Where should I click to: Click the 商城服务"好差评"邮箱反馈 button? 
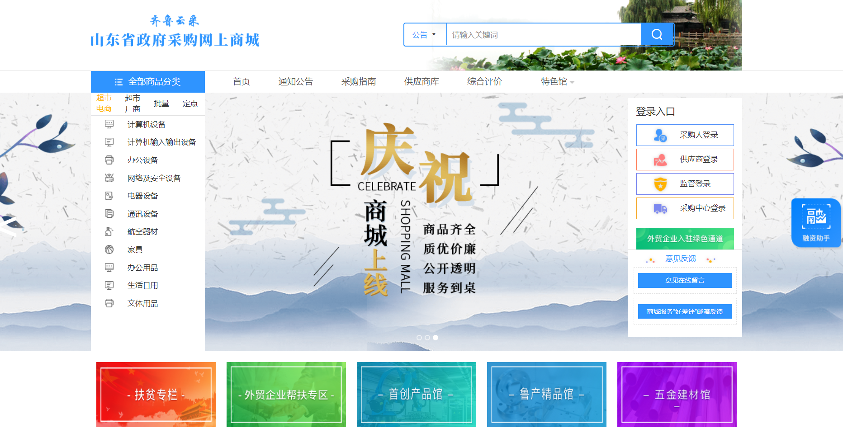click(x=685, y=311)
